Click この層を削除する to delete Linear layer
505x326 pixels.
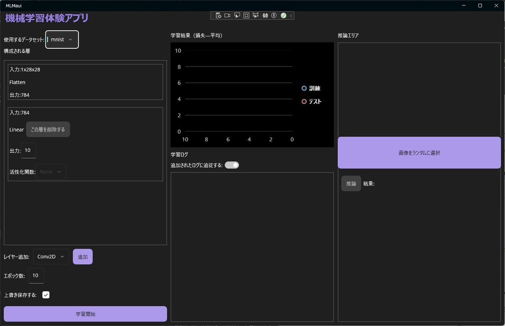pyautogui.click(x=48, y=130)
